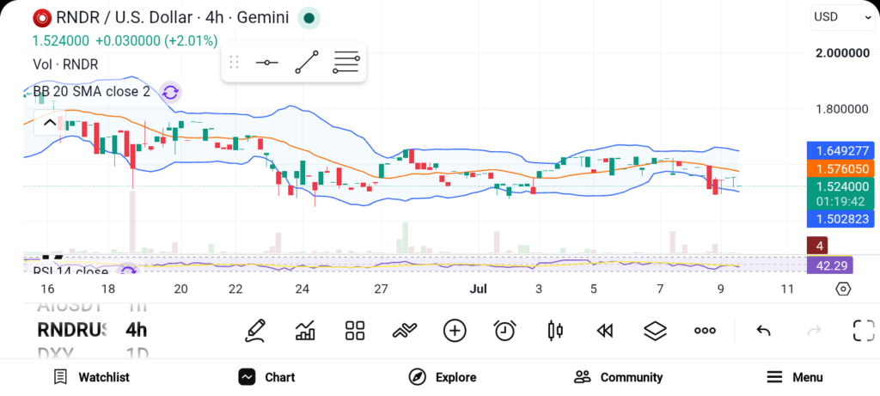Select the horizontal line drawing tool
Viewport: 880px width, 396px height.
(x=267, y=62)
